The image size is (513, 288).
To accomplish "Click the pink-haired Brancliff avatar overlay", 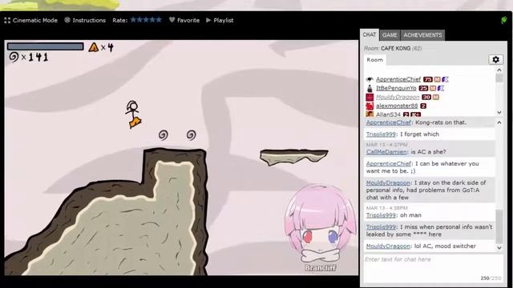I will click(x=321, y=227).
